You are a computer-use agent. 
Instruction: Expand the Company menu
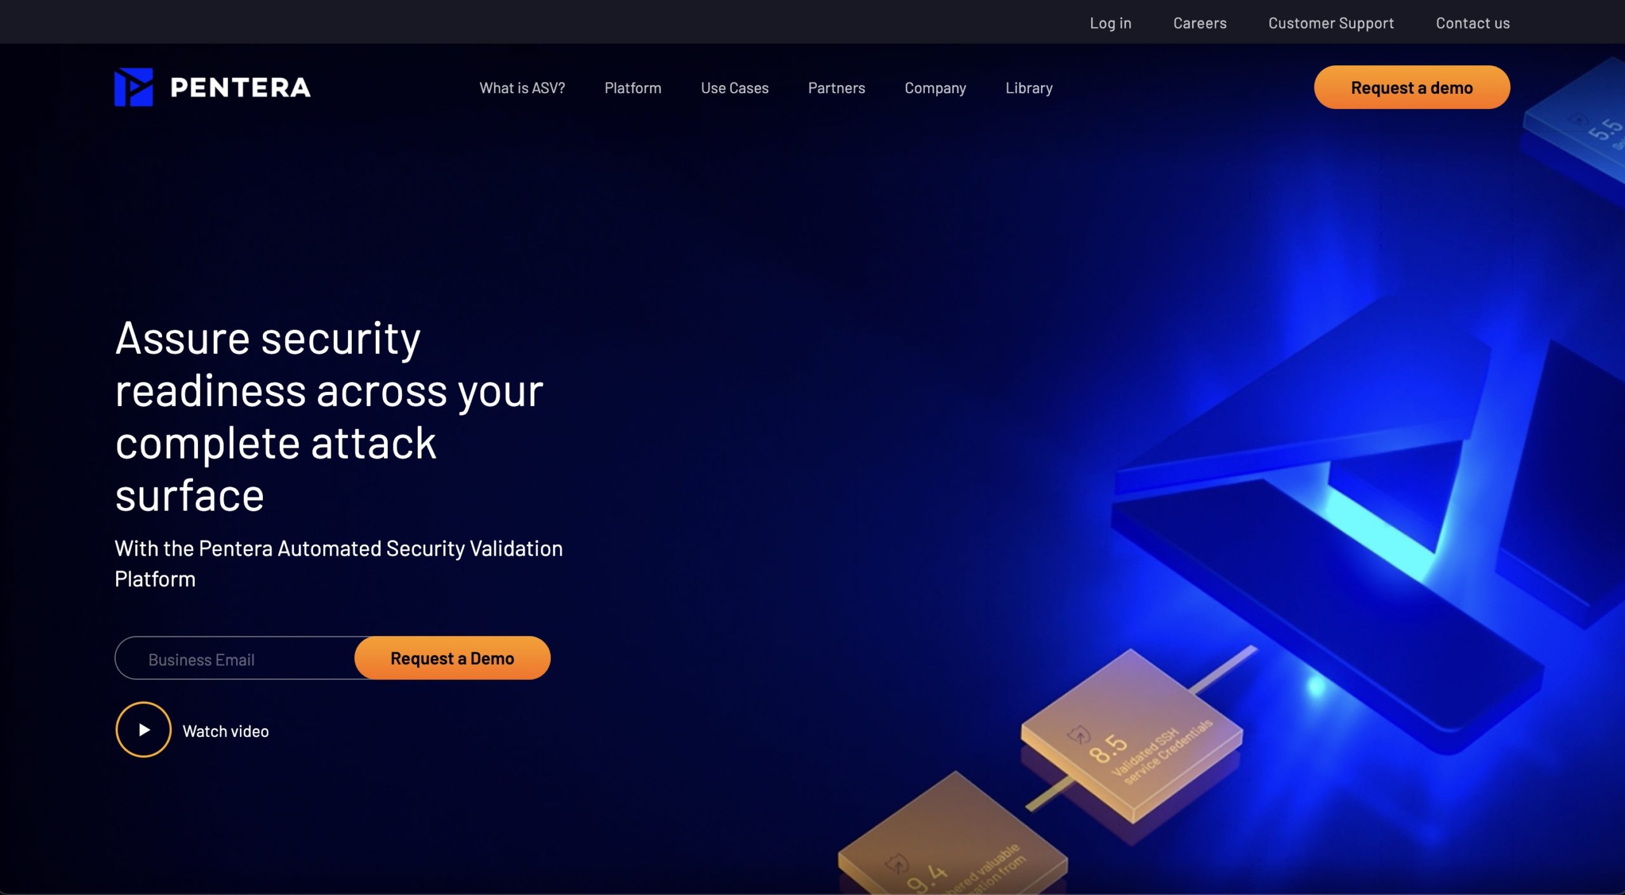[935, 88]
